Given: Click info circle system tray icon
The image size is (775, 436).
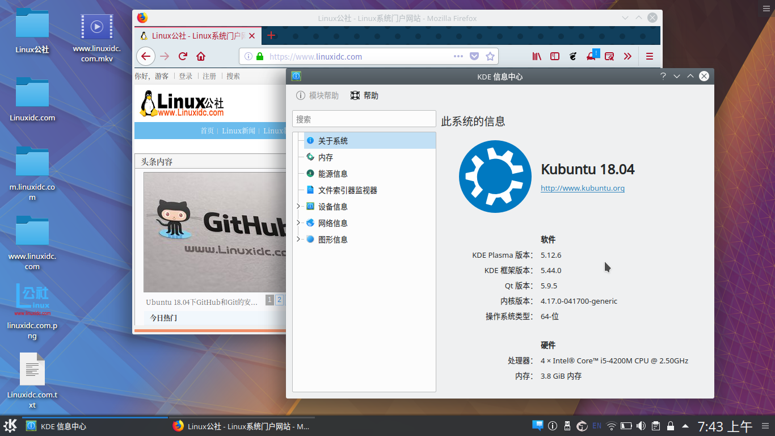Looking at the screenshot, I should [x=553, y=426].
